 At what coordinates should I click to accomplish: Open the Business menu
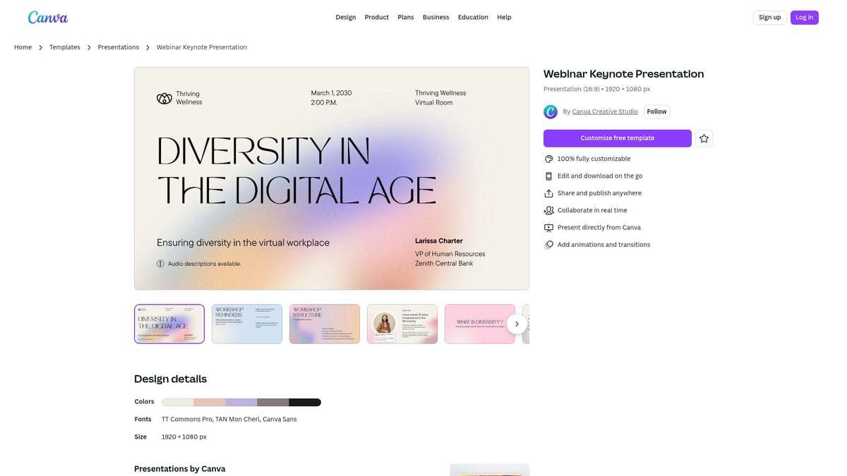(x=435, y=17)
